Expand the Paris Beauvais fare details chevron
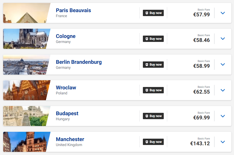Viewport: 234px width, 155px height. [223, 13]
